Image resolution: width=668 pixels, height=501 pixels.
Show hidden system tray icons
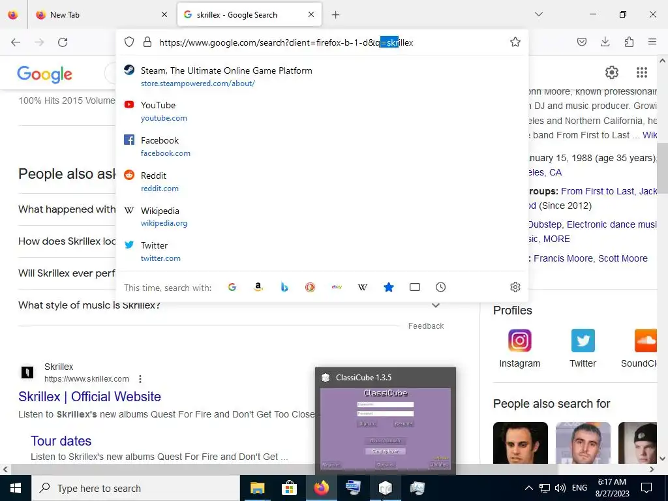pos(528,488)
